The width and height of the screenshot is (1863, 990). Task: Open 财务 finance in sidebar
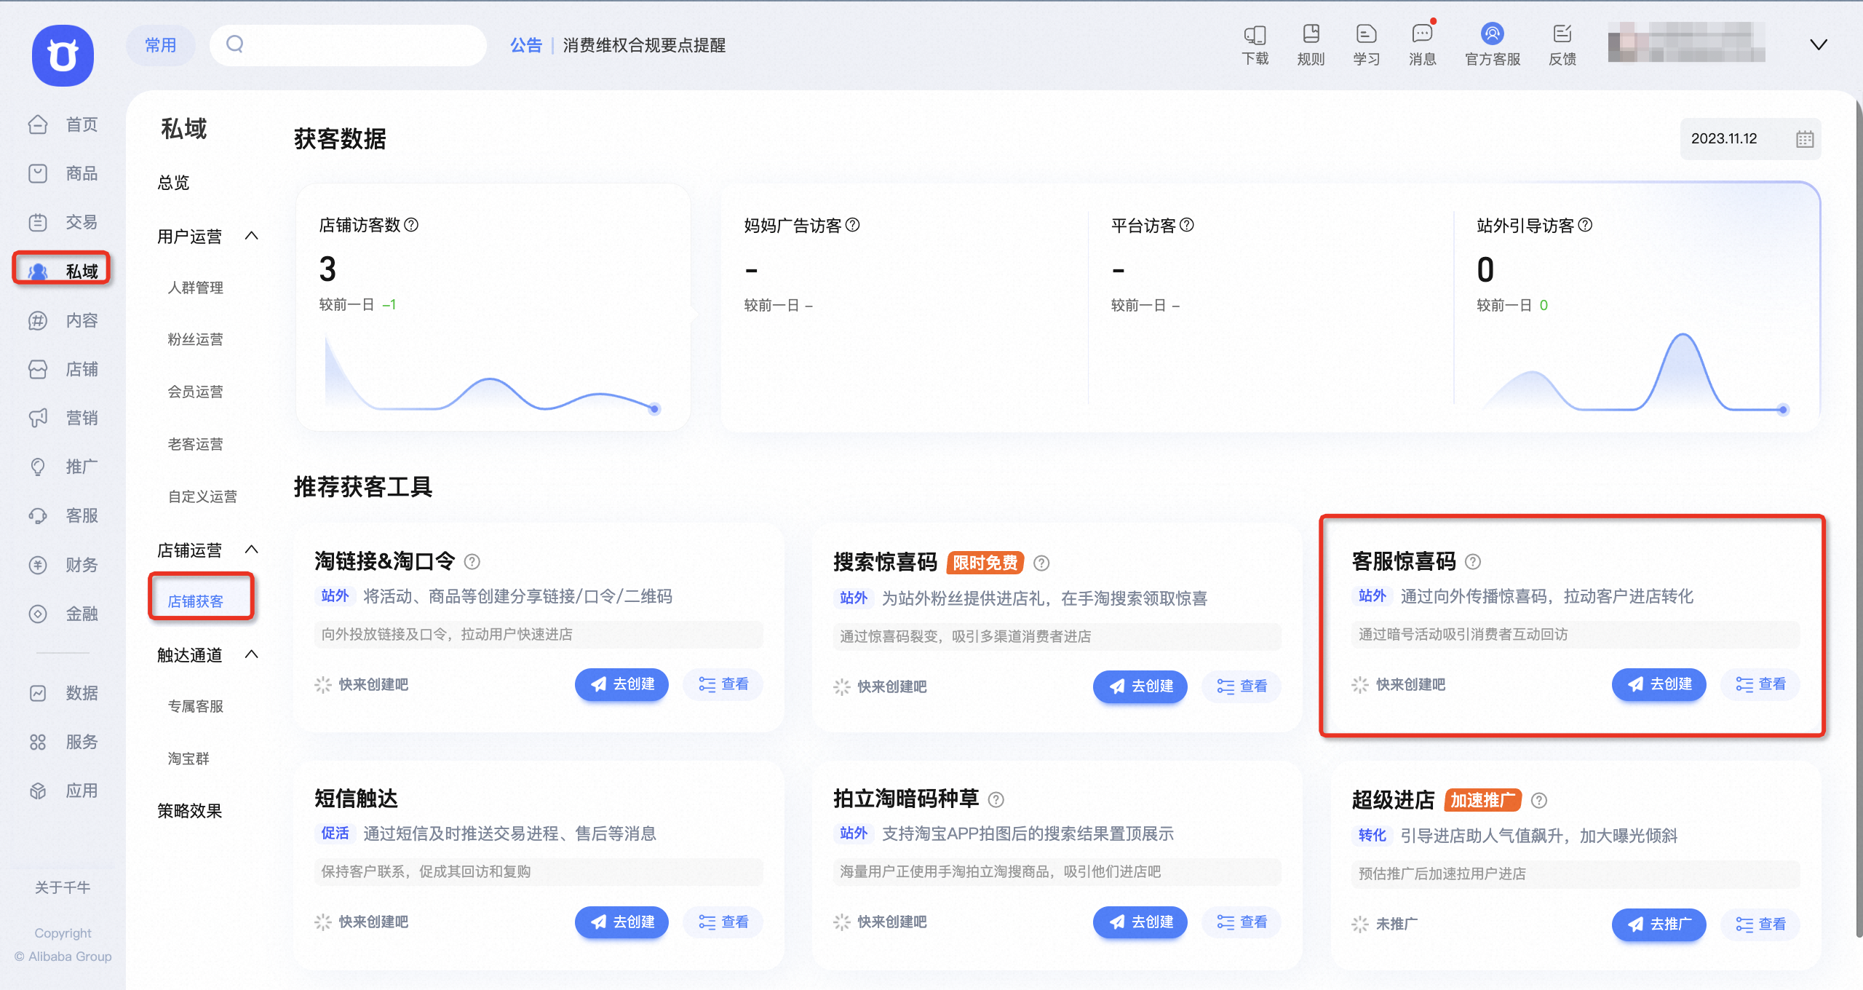[63, 565]
